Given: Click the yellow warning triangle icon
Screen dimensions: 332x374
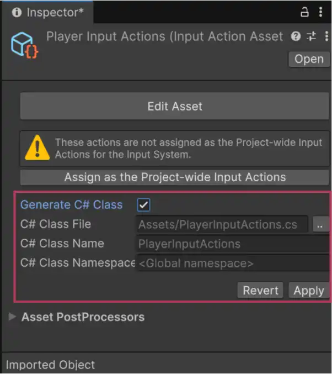Looking at the screenshot, I should coord(37,148).
